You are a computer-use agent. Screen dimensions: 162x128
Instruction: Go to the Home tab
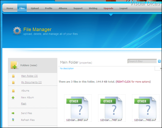[10, 8]
